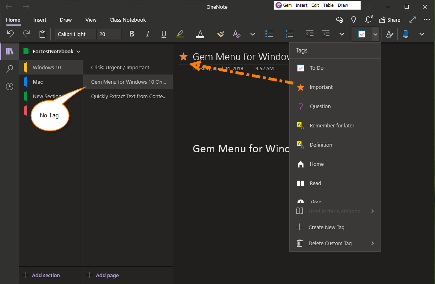Toggle Italic formatting
This screenshot has height=284, width=435.
148,34
